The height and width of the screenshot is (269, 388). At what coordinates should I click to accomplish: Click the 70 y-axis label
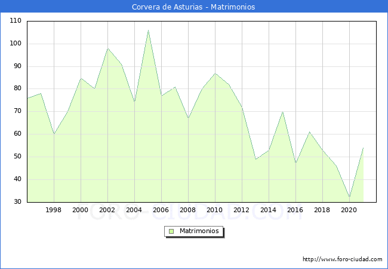click(x=17, y=111)
